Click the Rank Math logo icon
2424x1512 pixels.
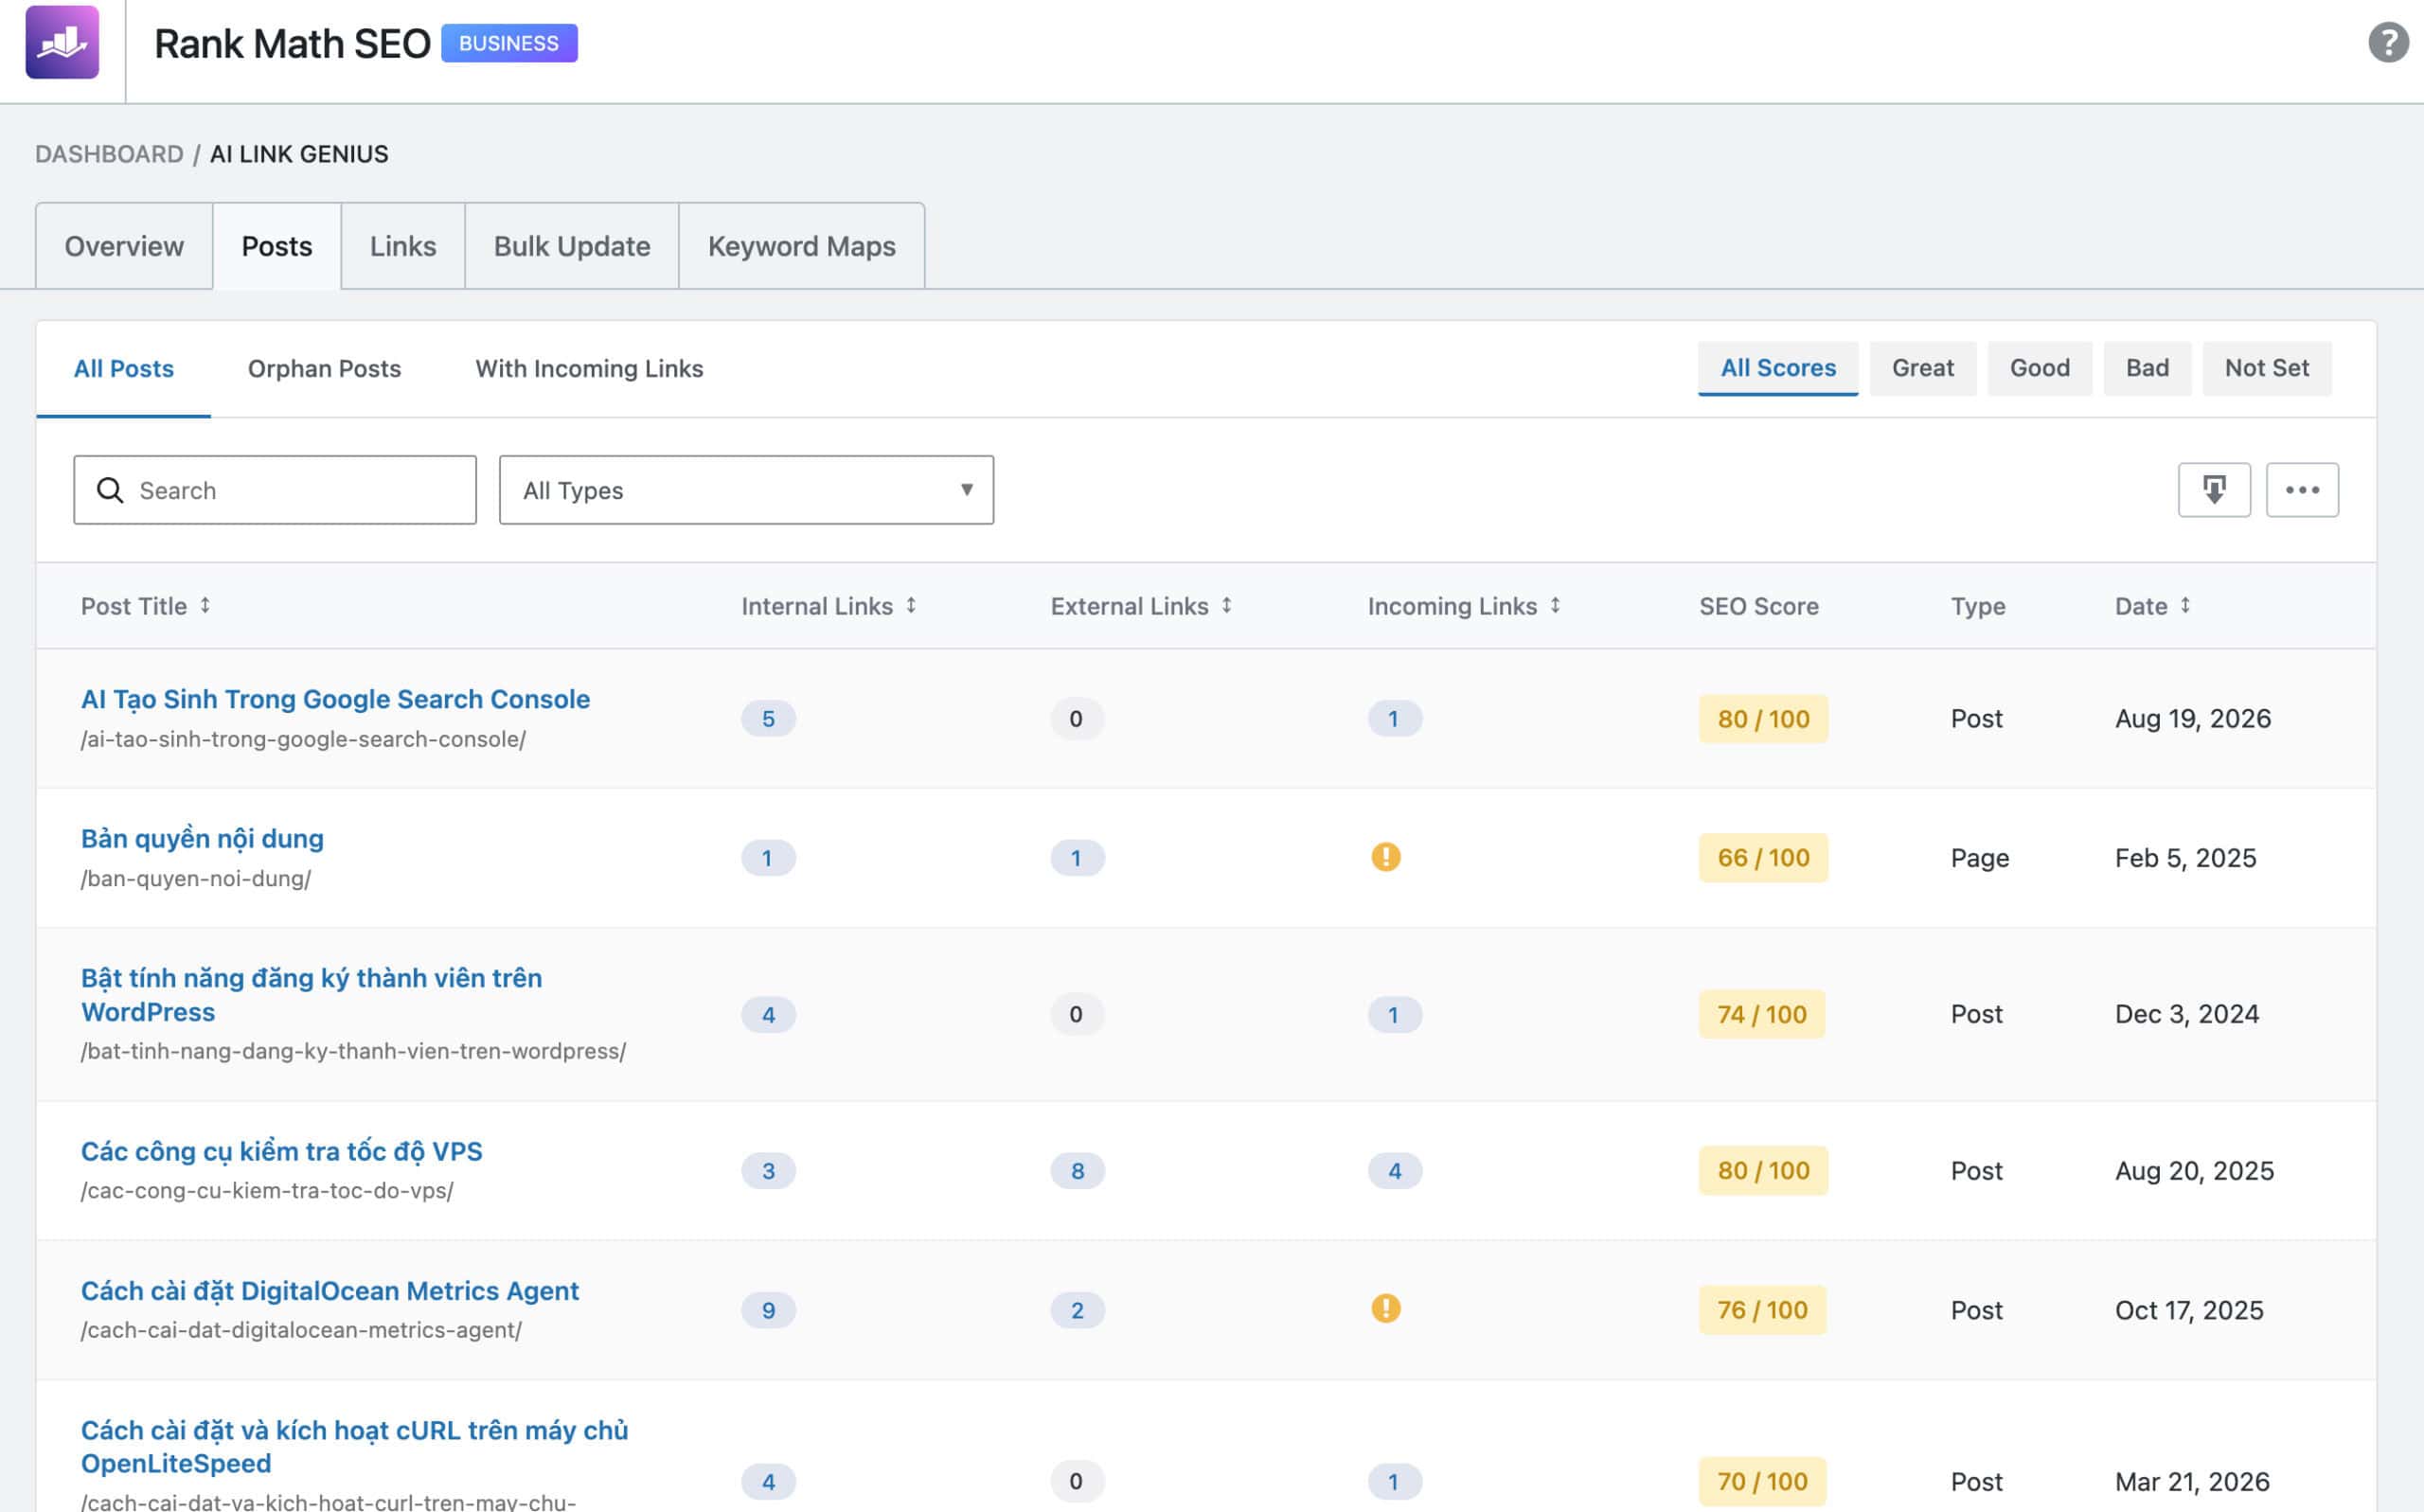click(62, 42)
